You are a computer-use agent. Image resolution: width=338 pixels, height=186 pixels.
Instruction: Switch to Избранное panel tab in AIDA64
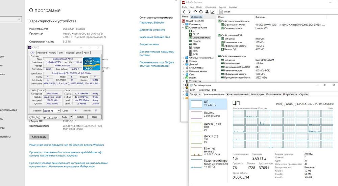click(x=197, y=17)
